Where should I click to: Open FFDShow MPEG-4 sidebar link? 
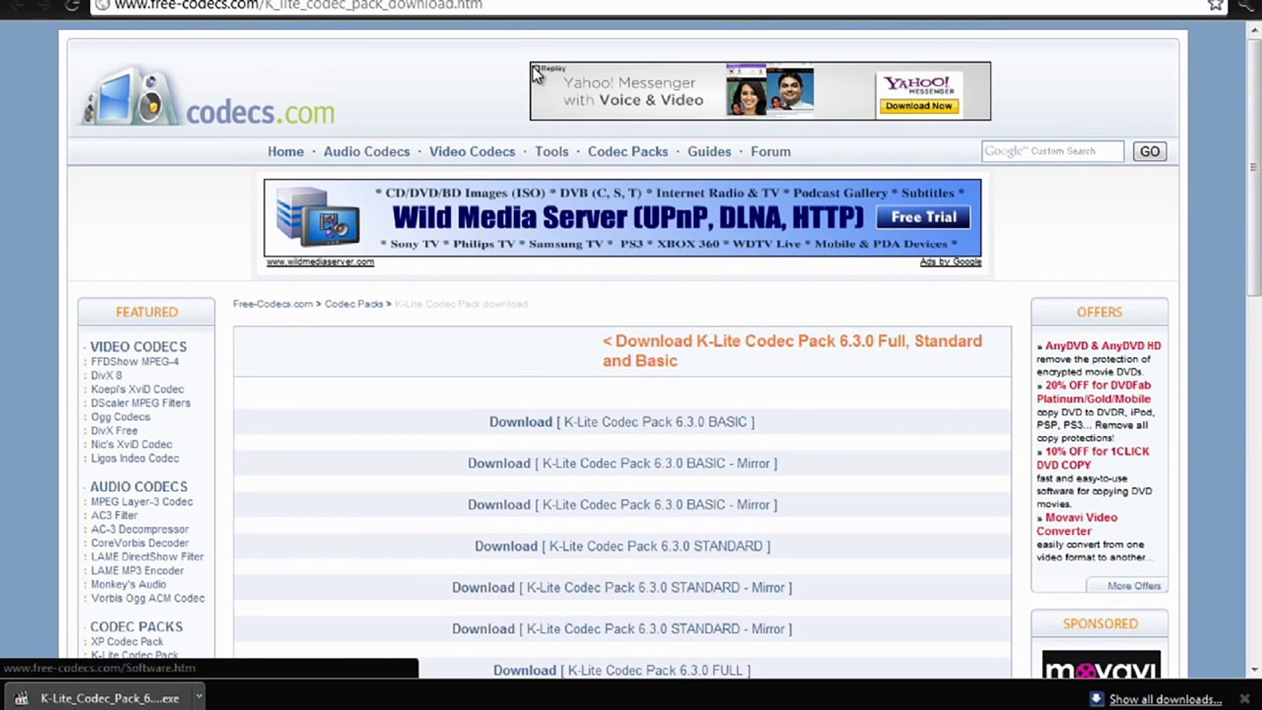[x=135, y=362]
